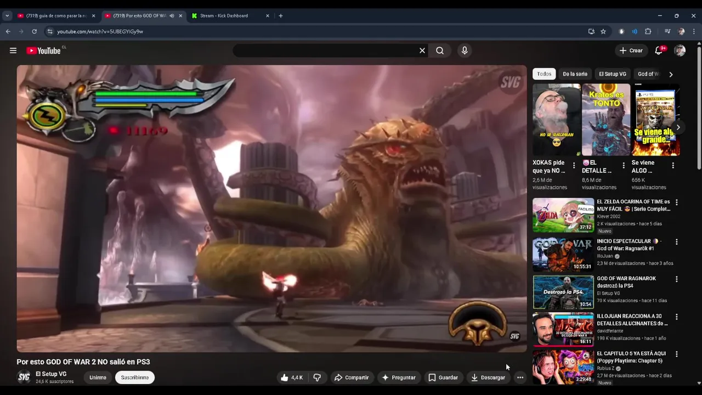Dislike the video
The width and height of the screenshot is (702, 395).
(317, 377)
